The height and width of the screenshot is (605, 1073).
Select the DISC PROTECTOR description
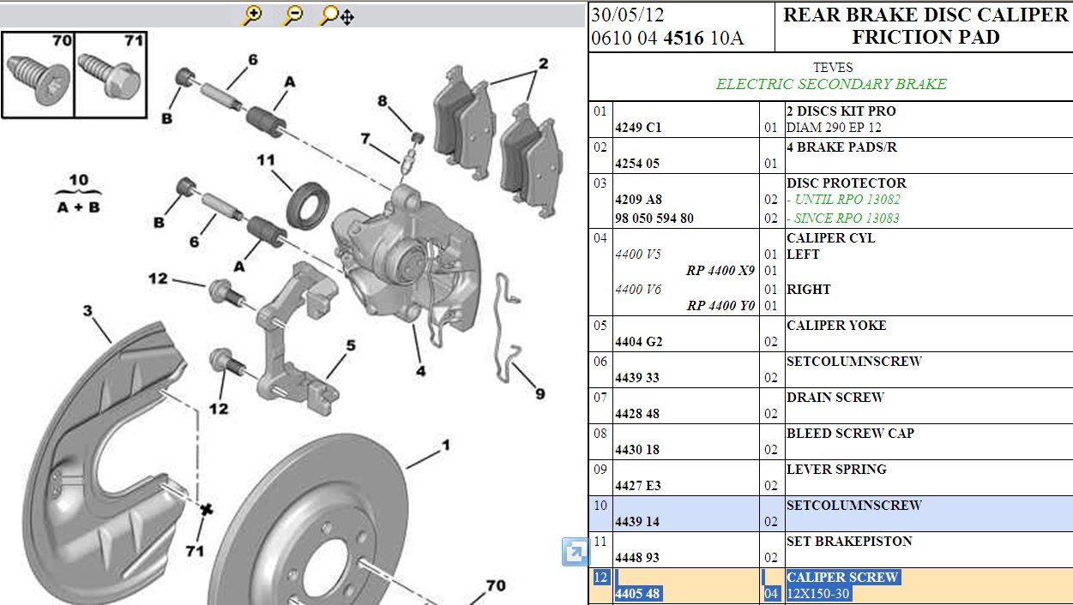pos(846,183)
